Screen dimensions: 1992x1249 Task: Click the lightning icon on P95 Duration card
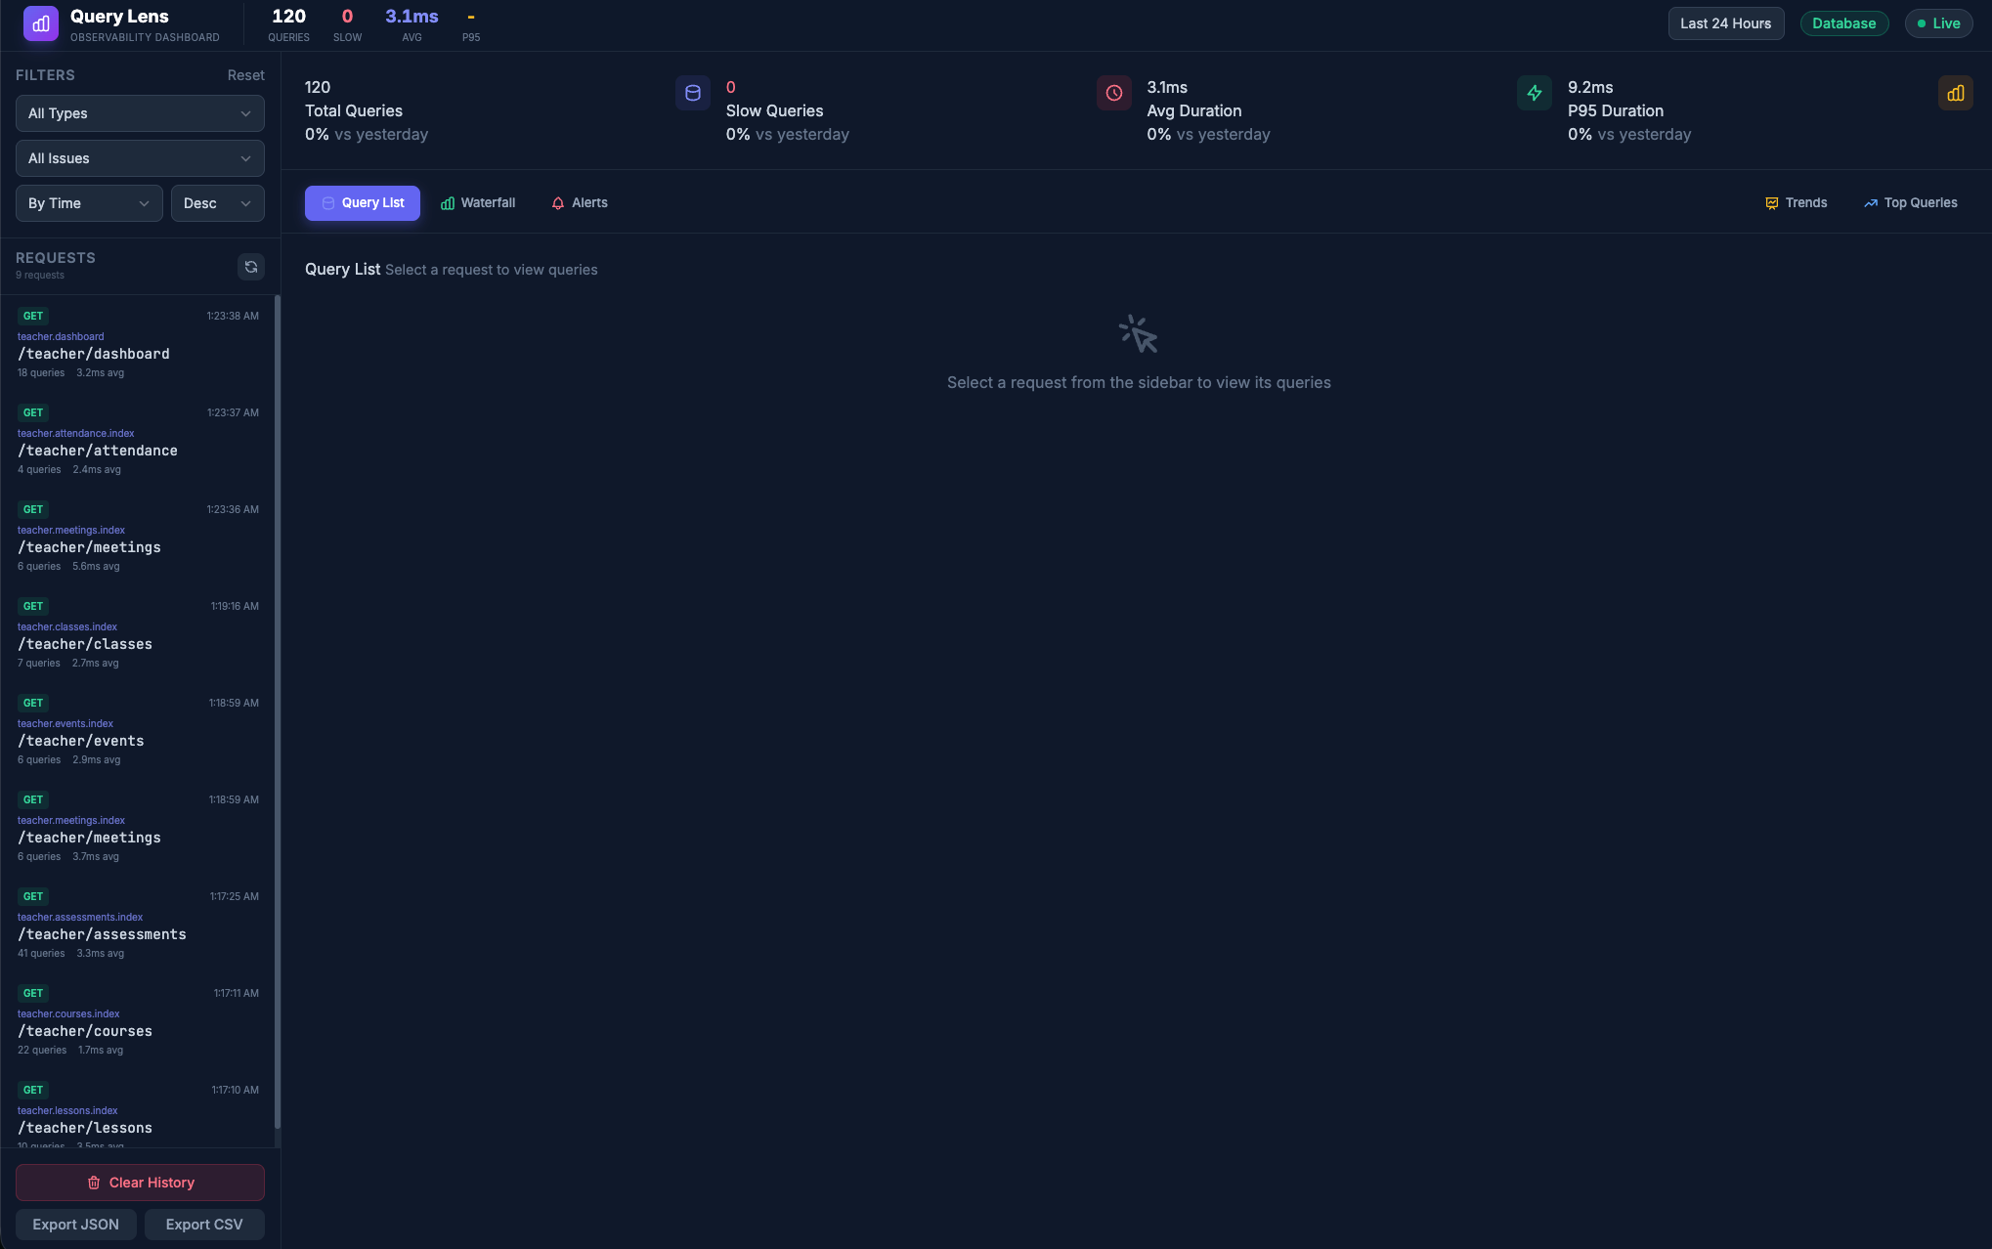(x=1535, y=93)
